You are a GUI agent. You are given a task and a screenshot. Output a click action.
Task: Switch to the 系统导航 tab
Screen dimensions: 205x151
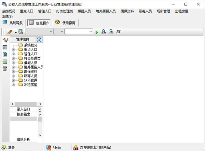point(13,23)
